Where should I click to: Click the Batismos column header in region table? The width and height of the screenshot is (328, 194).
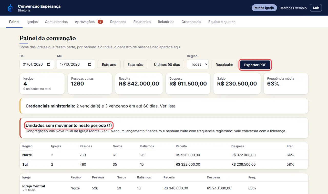147,146
